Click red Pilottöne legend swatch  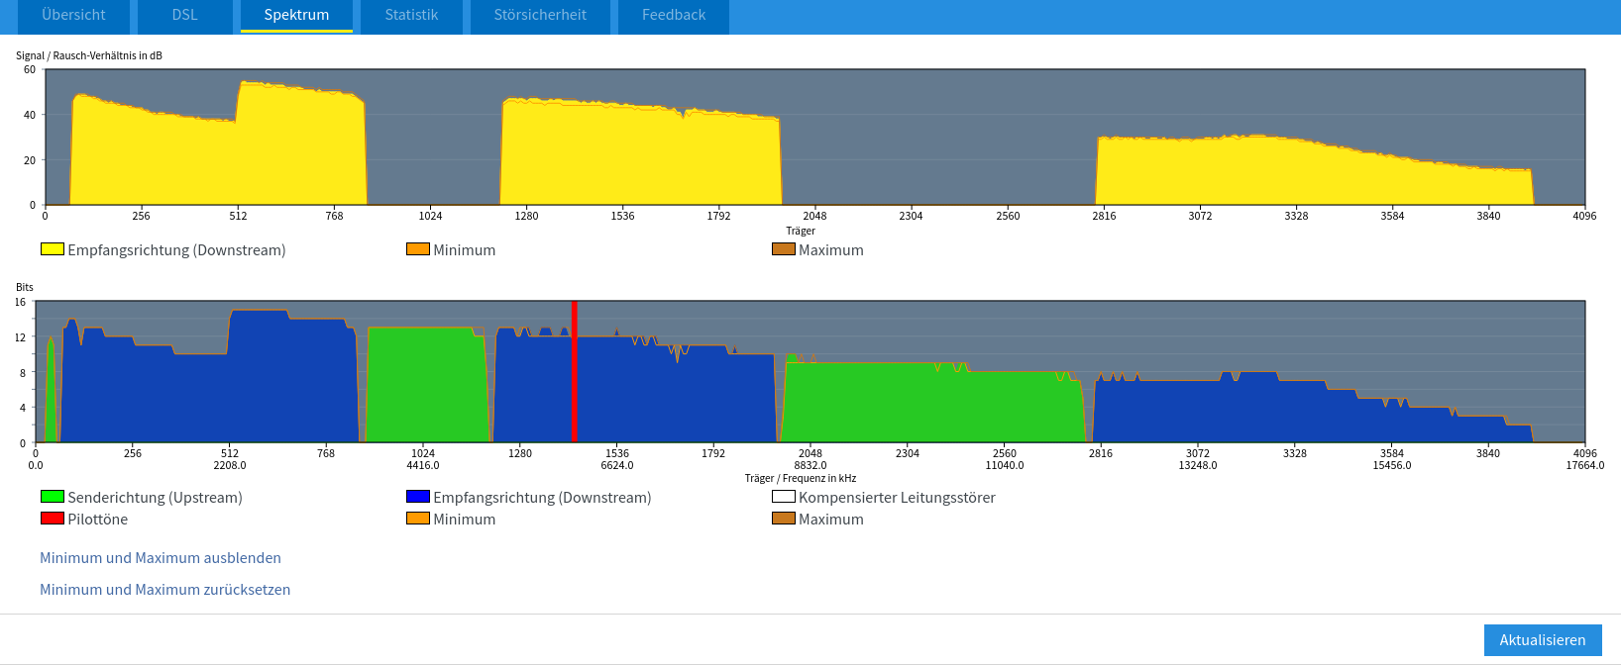tap(53, 519)
